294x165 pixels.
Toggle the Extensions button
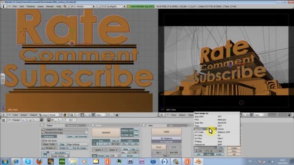(x=49, y=137)
